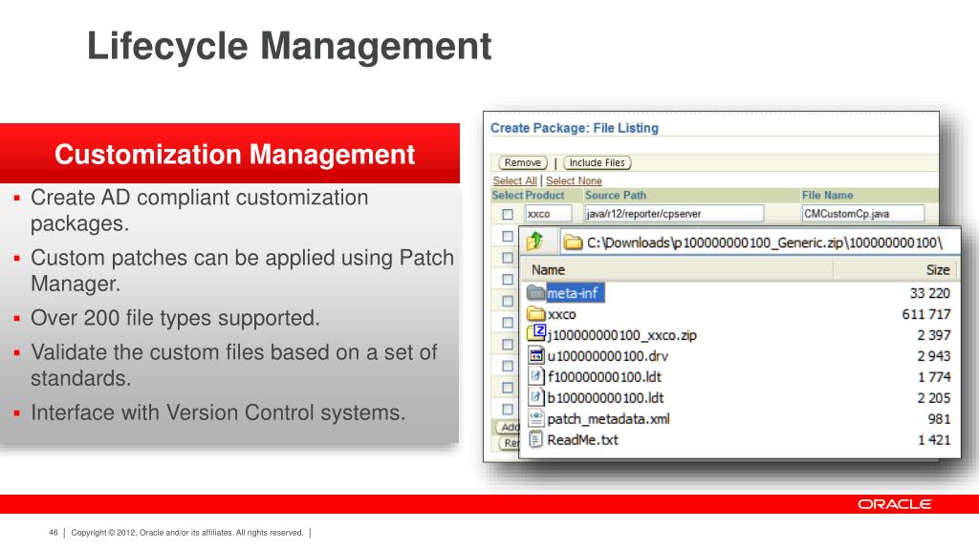The height and width of the screenshot is (550, 979).
Task: Select the xxco folder name
Action: tap(561, 314)
